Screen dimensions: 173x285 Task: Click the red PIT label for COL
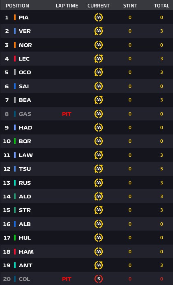point(67,279)
